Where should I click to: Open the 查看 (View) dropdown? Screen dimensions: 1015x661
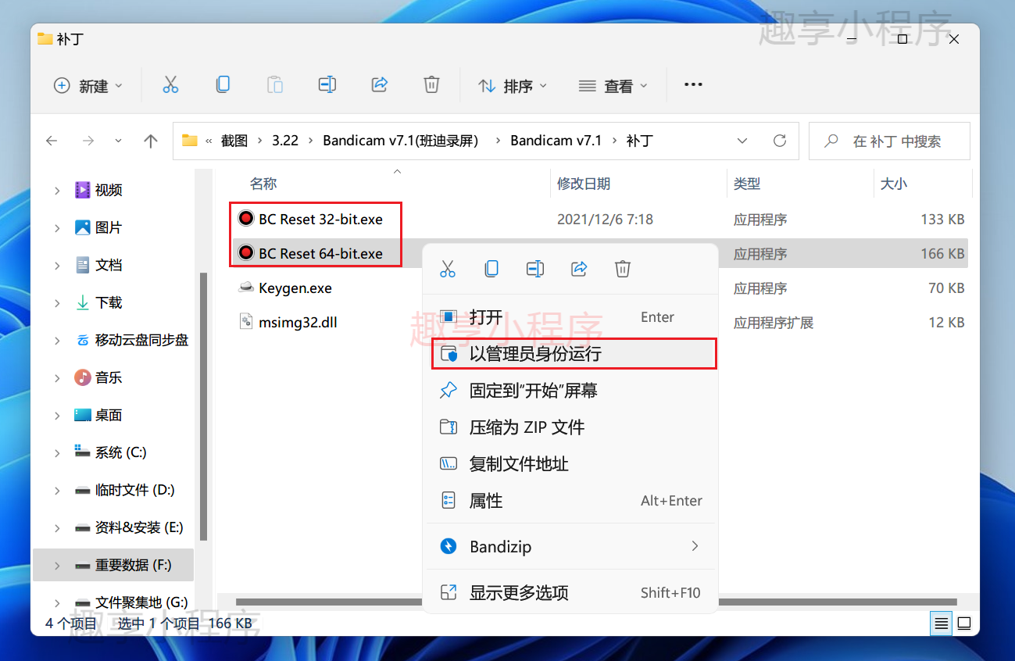pyautogui.click(x=613, y=86)
